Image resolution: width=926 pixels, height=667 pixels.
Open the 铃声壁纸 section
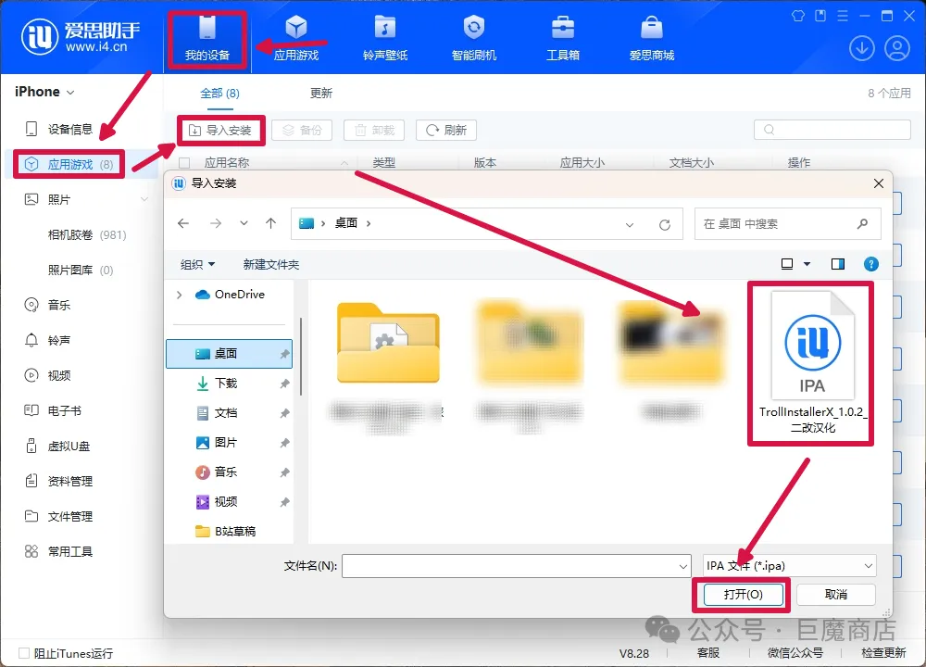point(385,38)
